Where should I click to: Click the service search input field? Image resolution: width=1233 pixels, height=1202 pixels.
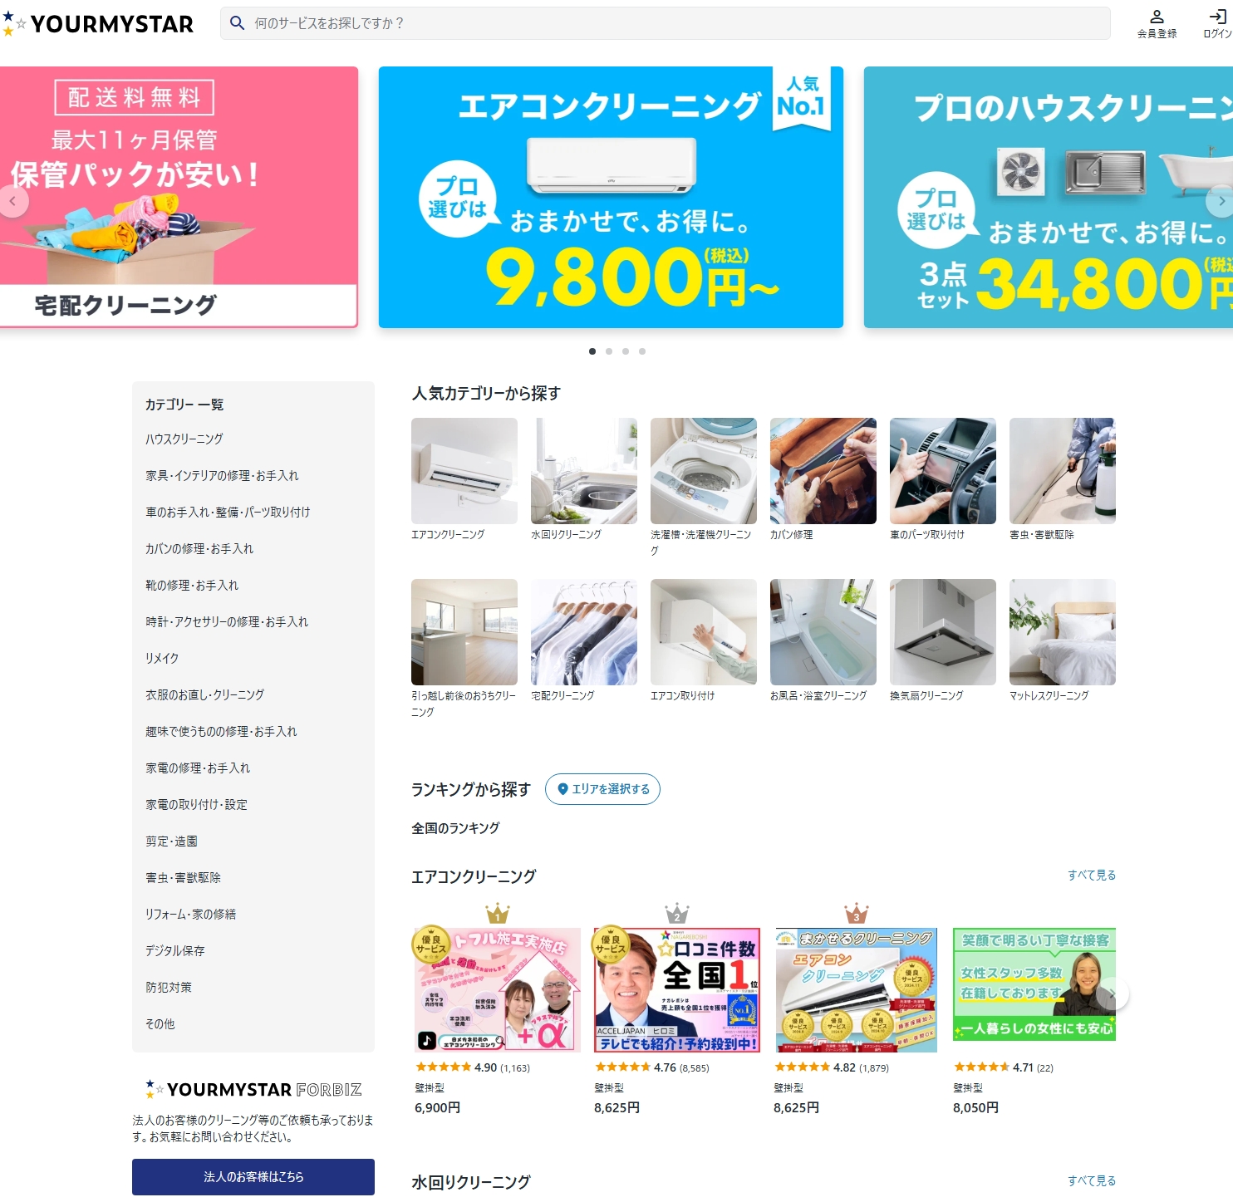[x=665, y=23]
